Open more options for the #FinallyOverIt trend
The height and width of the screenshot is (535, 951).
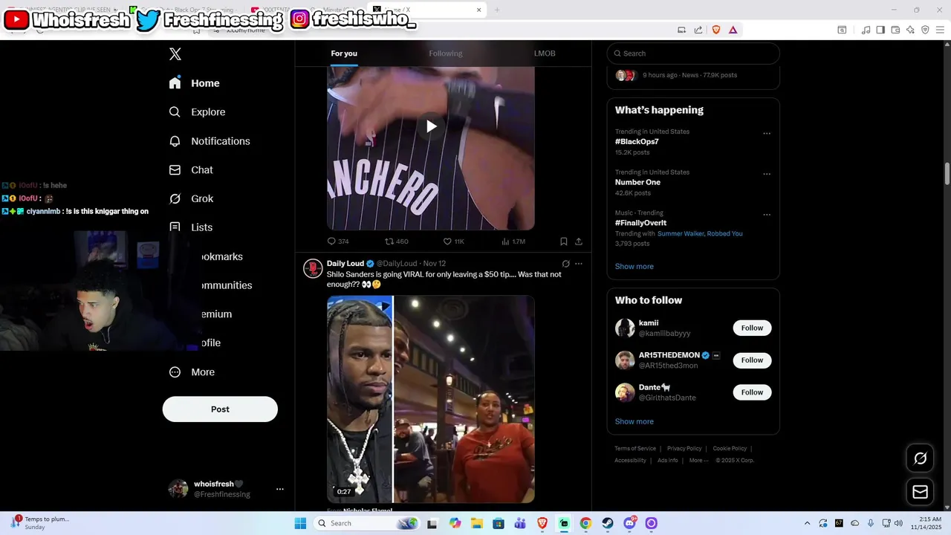(767, 215)
